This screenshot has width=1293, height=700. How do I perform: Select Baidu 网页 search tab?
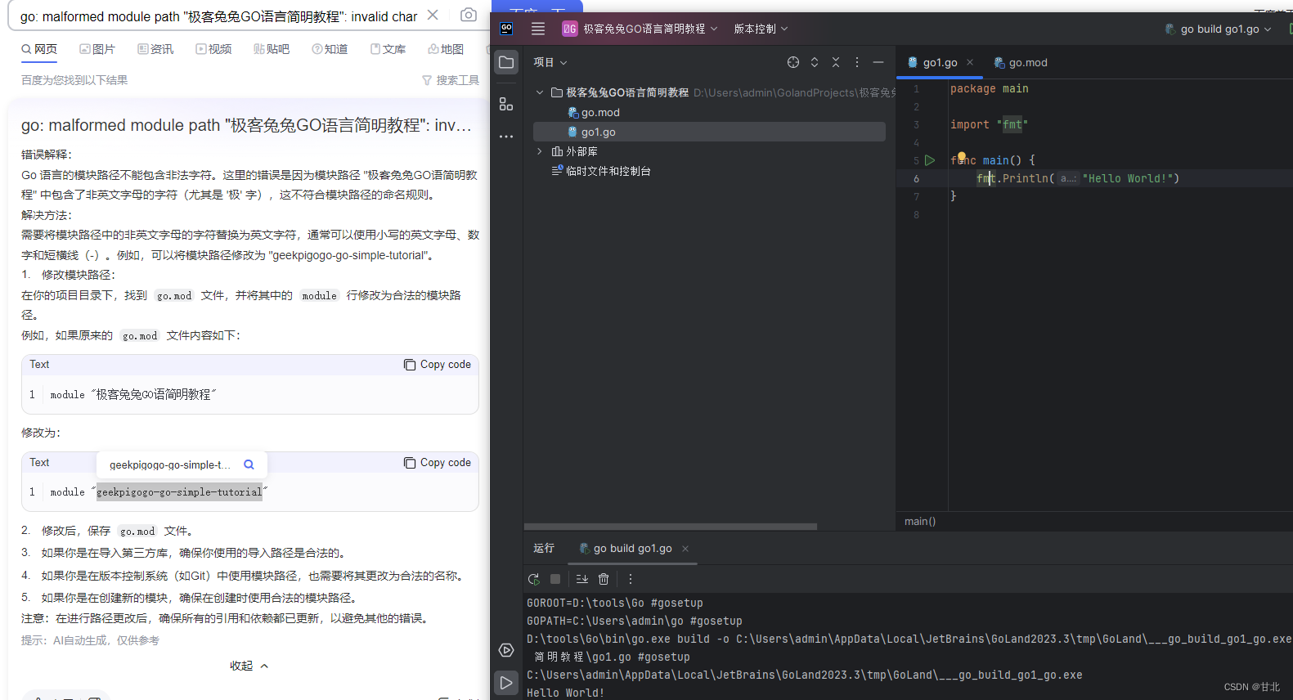tap(39, 49)
